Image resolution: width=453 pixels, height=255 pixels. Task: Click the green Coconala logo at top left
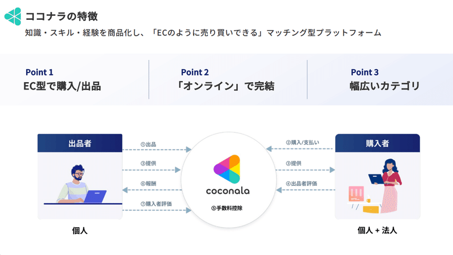pos(12,16)
